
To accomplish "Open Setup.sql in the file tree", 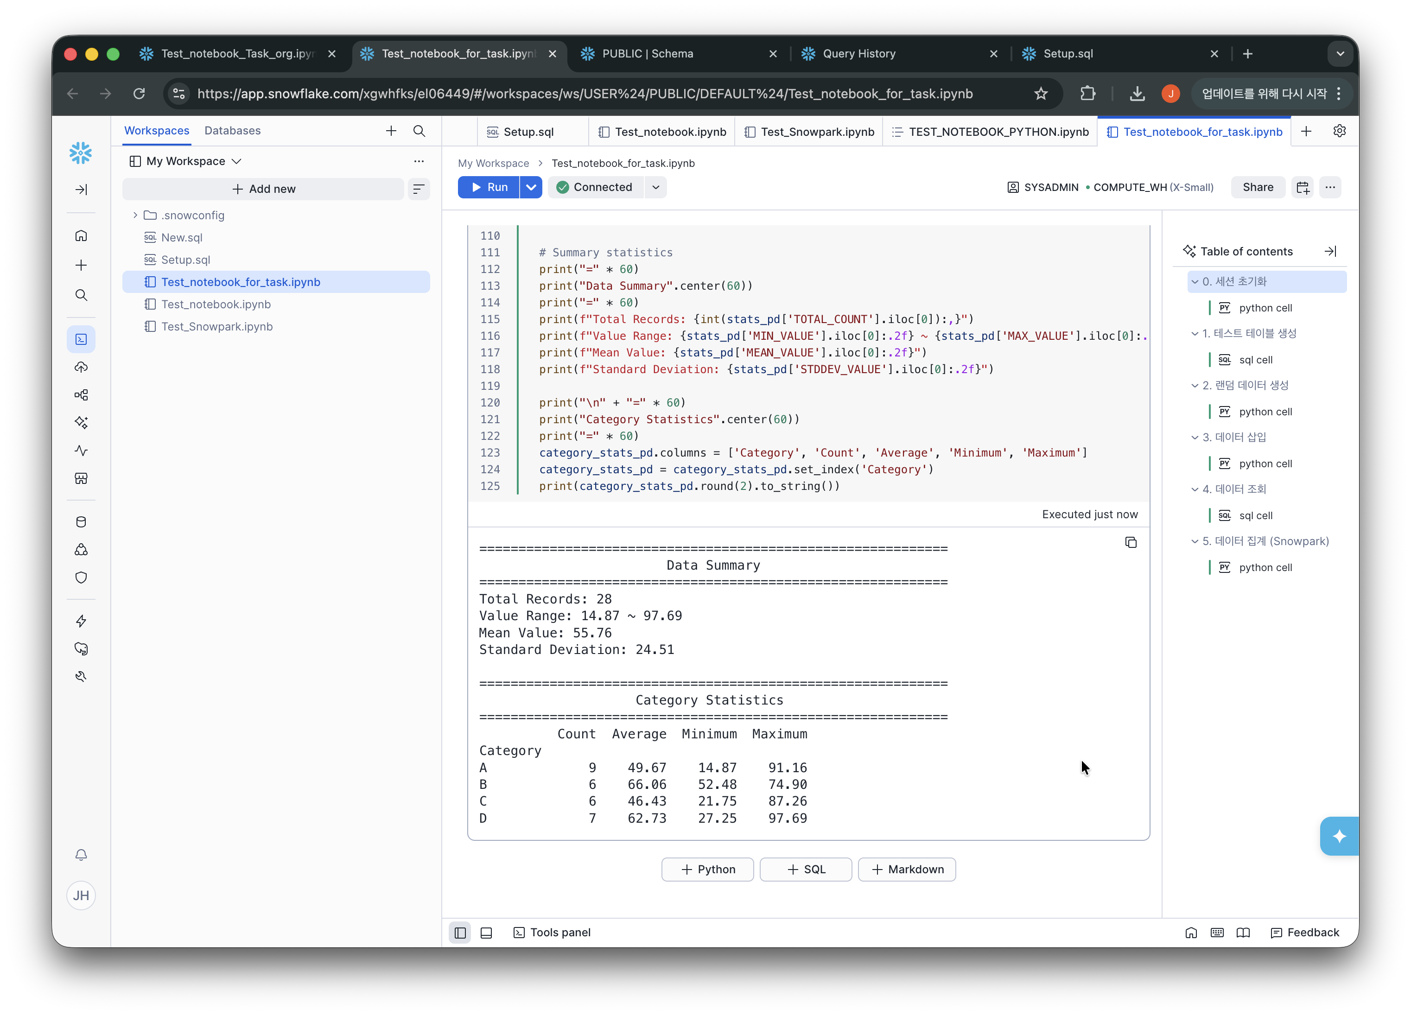I will (x=185, y=260).
